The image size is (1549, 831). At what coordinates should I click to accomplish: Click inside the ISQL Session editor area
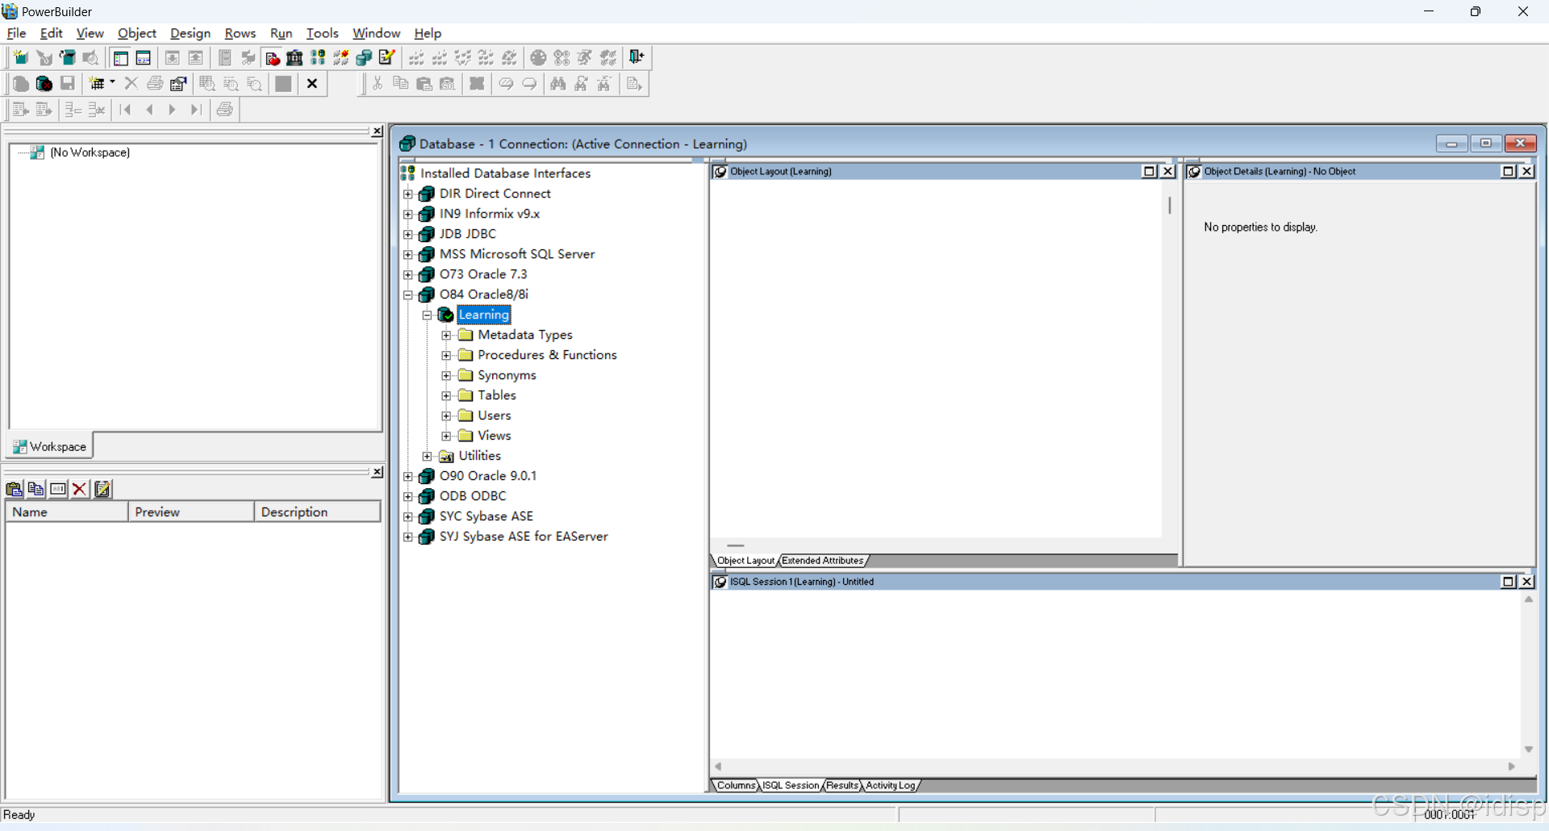coord(1115,674)
